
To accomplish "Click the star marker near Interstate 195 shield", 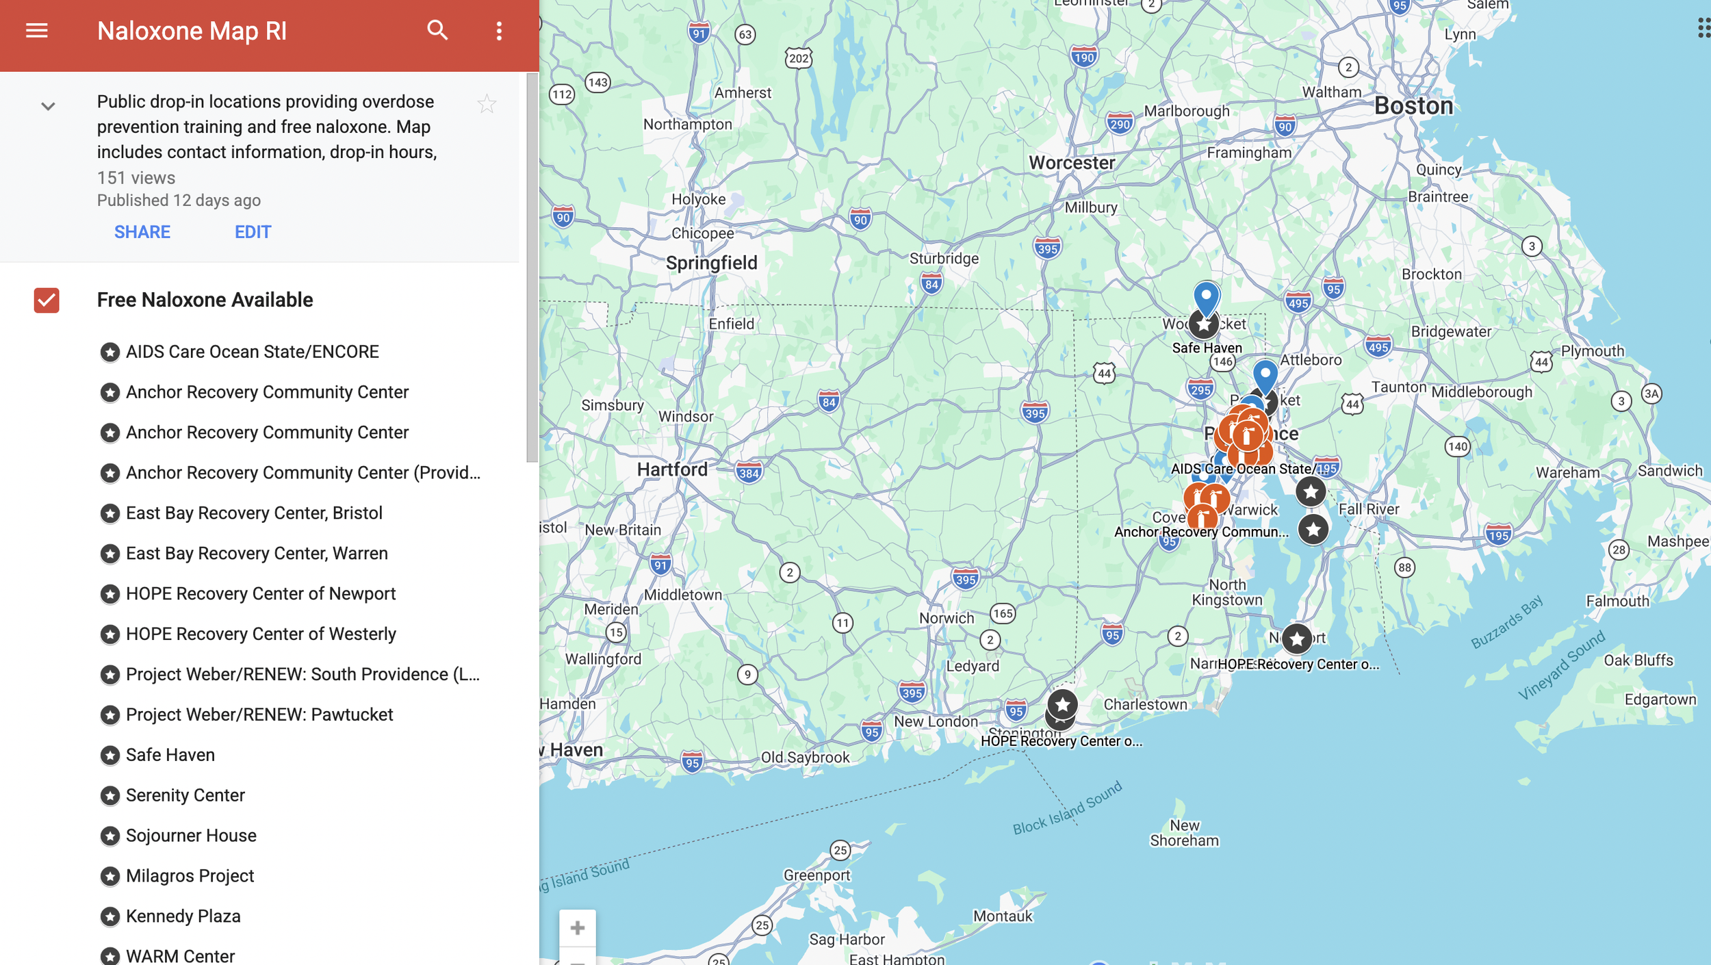I will 1311,491.
